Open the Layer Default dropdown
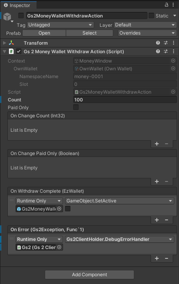 coord(145,25)
